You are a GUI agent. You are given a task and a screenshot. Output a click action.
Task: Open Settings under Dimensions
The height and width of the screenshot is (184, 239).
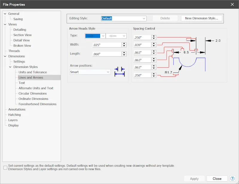pyautogui.click(x=19, y=62)
